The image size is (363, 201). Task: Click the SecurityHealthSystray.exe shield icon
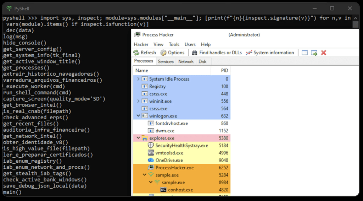tap(151, 146)
